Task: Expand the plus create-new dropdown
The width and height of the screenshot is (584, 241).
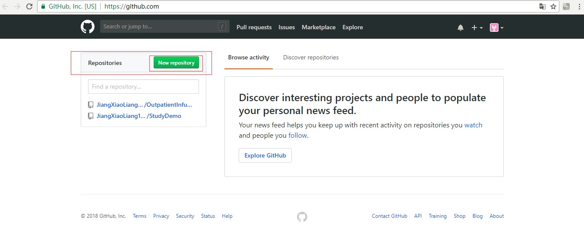Action: click(x=477, y=28)
